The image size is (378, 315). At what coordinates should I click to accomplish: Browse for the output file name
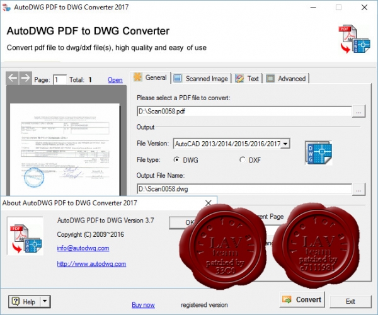pos(358,190)
